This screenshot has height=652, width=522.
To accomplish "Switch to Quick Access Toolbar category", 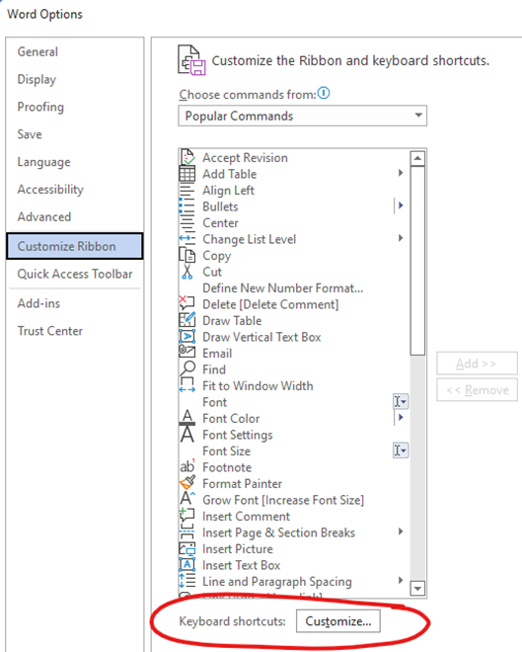I will click(x=75, y=274).
